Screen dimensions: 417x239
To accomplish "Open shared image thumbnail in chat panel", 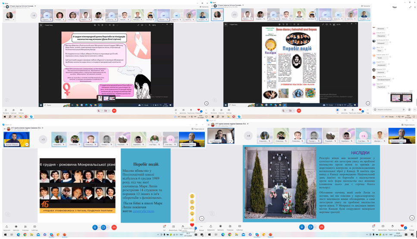I will pyautogui.click(x=401, y=98).
